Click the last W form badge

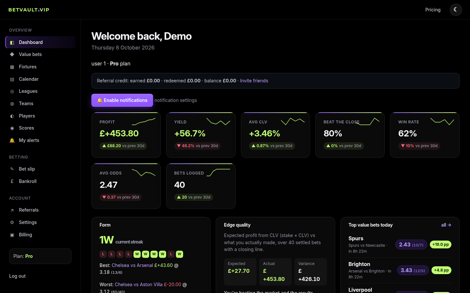tap(180, 254)
